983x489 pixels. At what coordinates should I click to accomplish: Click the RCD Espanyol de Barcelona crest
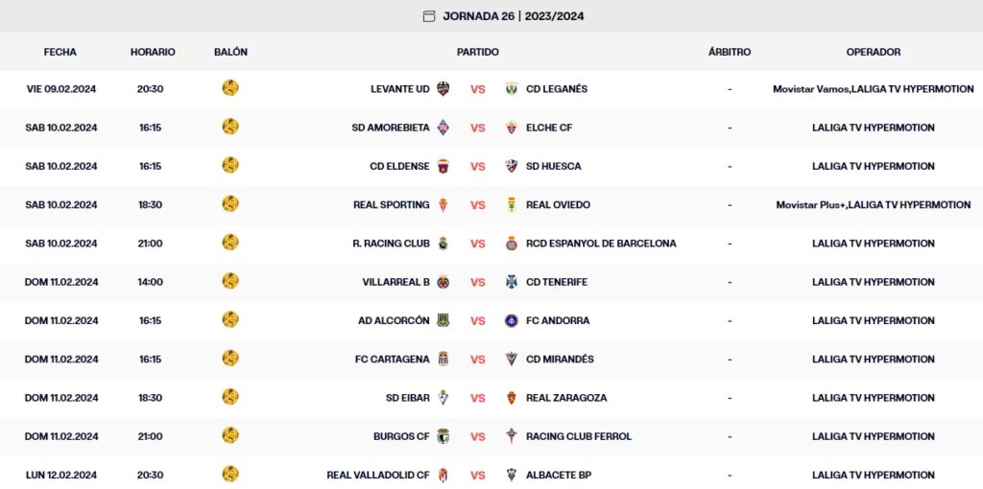pos(512,244)
